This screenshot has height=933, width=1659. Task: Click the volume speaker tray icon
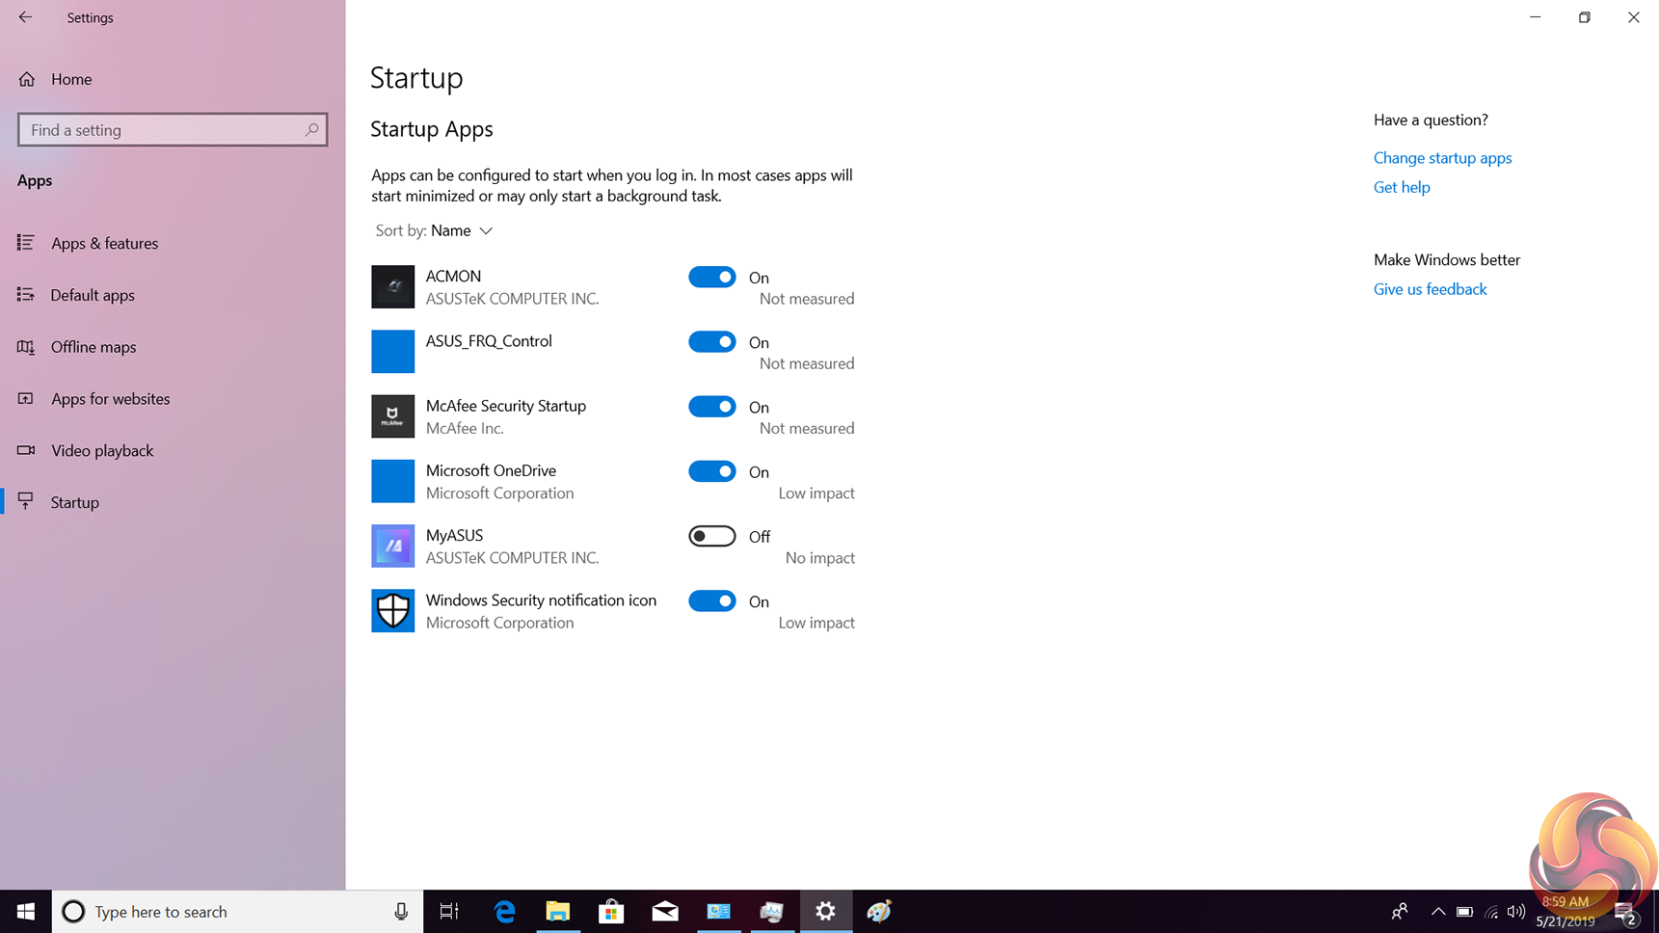click(x=1516, y=912)
